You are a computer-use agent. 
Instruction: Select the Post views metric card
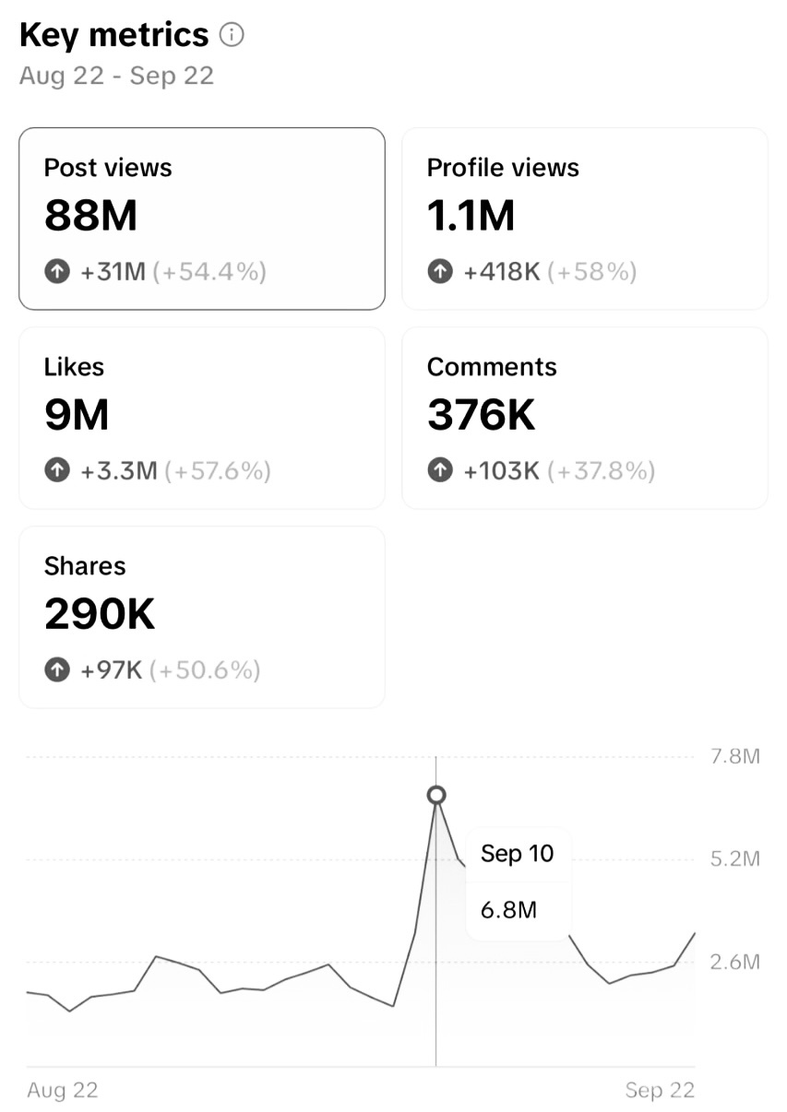(x=201, y=218)
